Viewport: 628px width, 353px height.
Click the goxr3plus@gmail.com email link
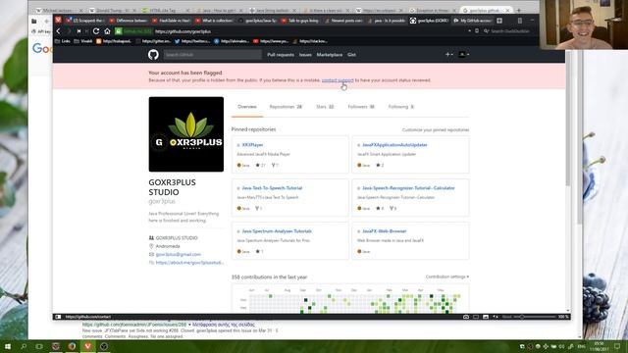(x=179, y=254)
